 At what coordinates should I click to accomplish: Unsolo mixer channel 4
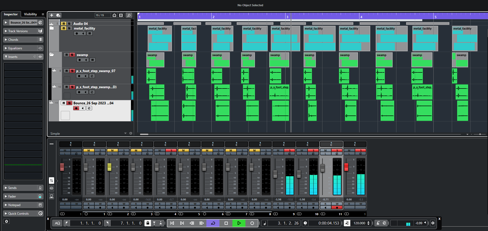tap(171, 151)
